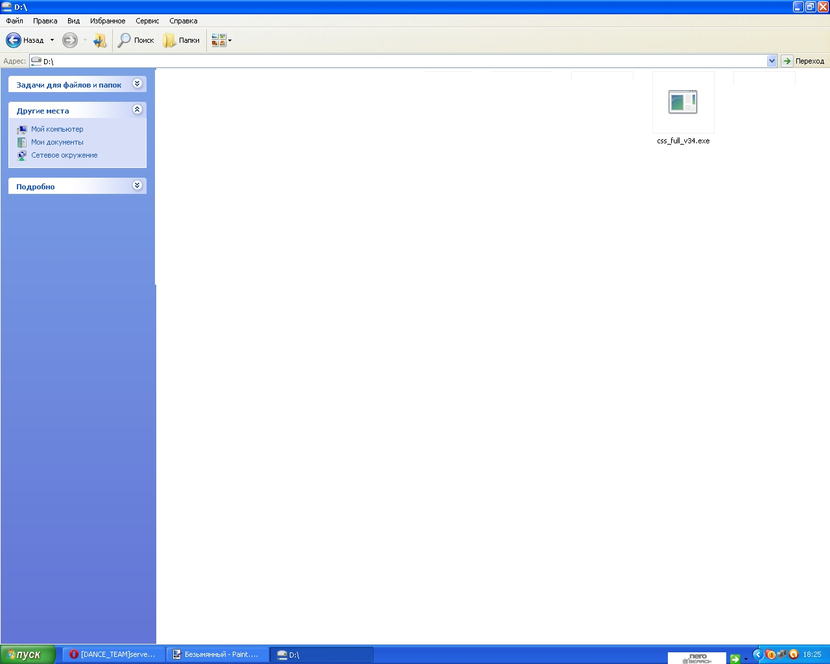Click the Nero Search tray box
Image resolution: width=830 pixels, height=664 pixels.
[x=696, y=658]
